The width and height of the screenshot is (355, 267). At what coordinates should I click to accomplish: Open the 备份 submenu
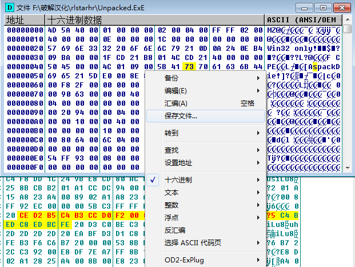(x=206, y=78)
